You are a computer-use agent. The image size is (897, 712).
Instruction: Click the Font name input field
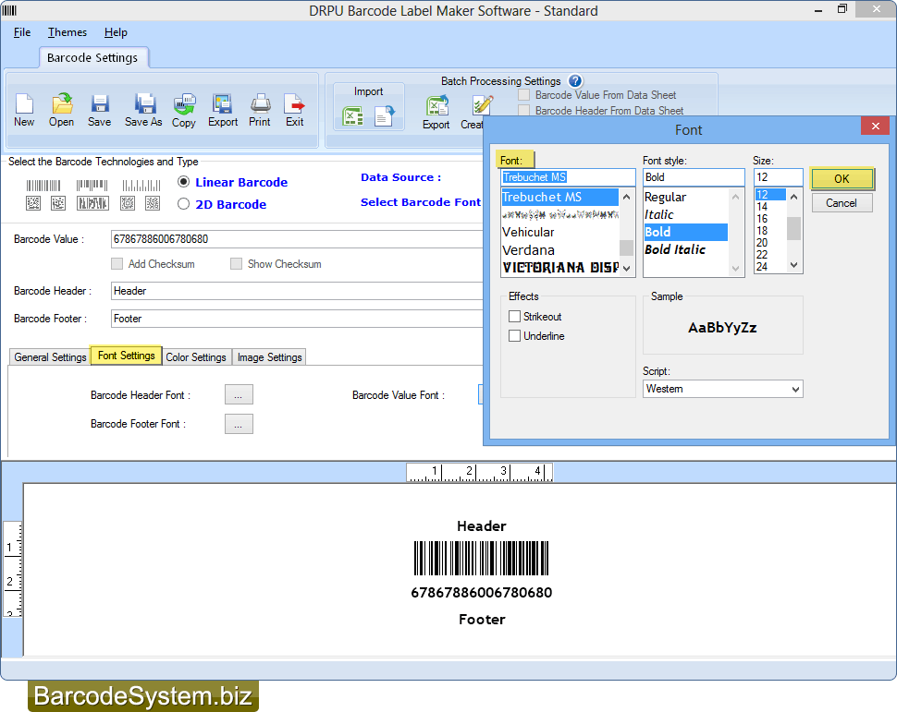point(568,177)
